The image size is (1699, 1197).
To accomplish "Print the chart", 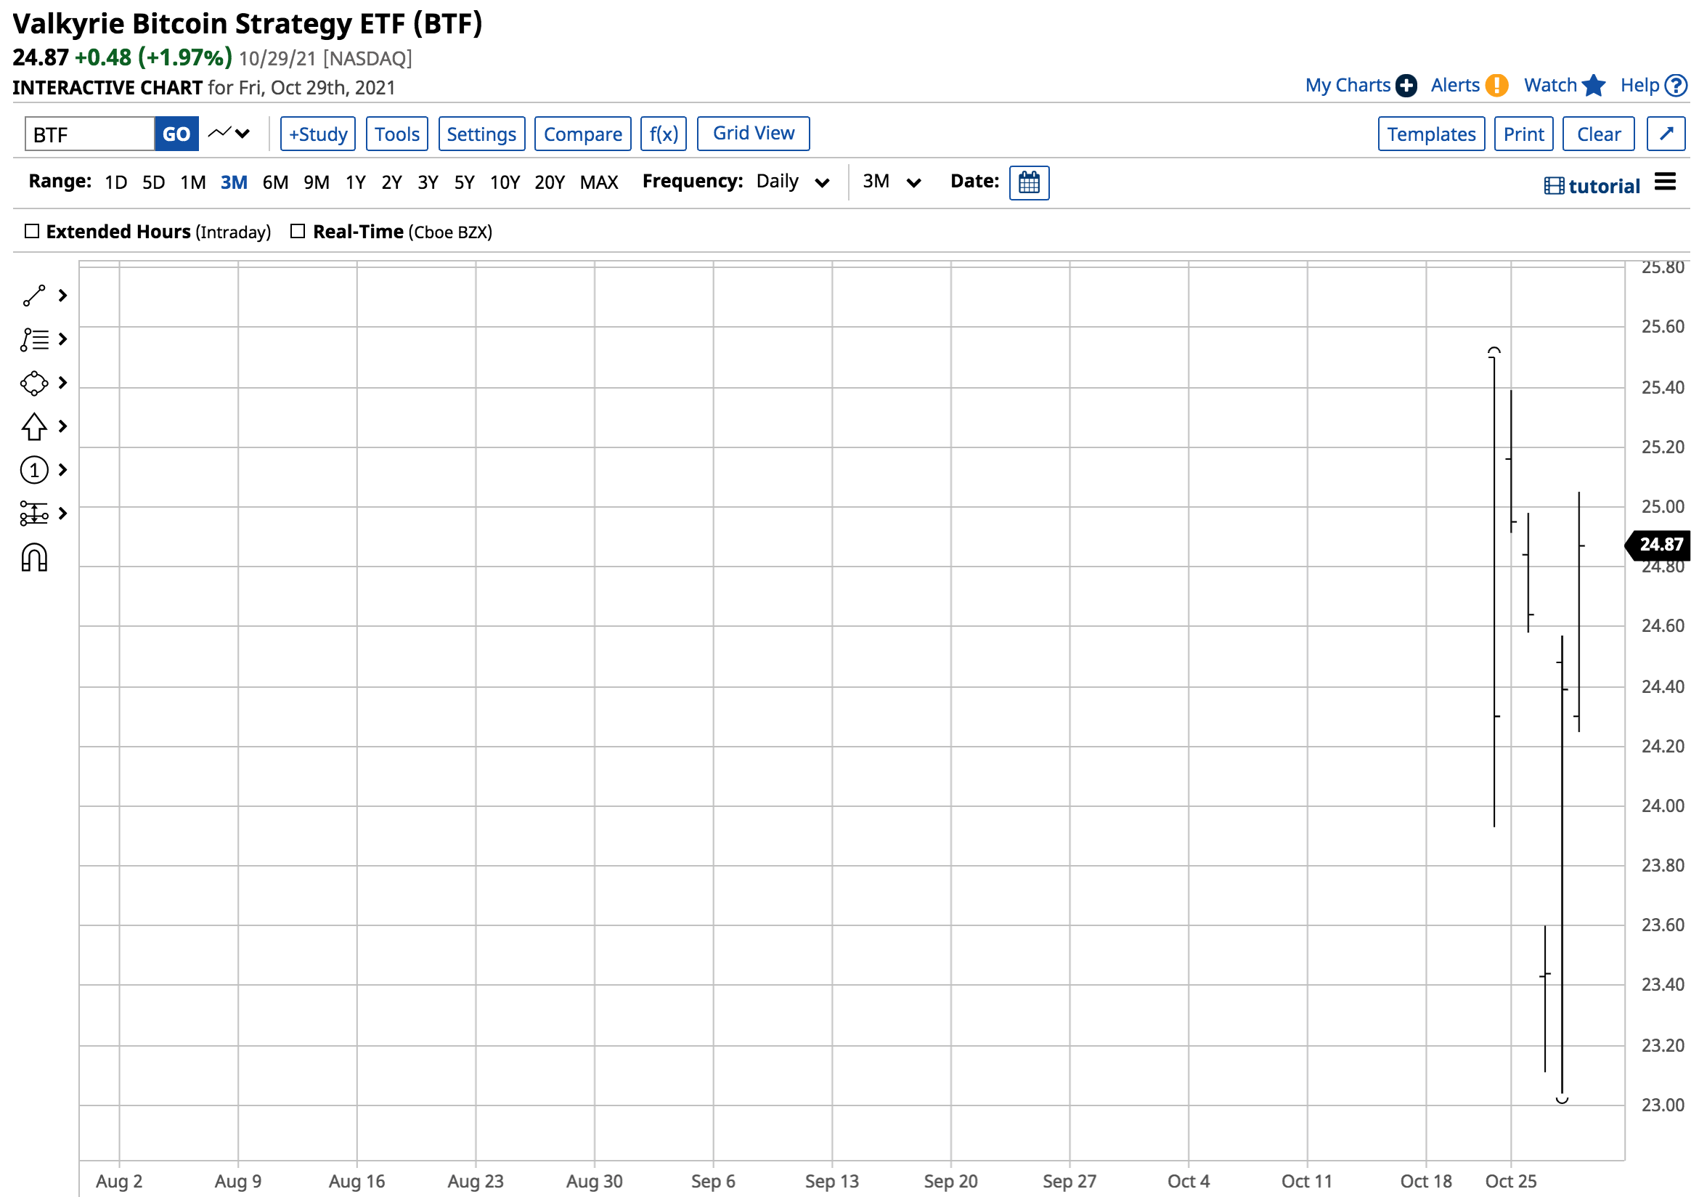I will click(x=1523, y=134).
